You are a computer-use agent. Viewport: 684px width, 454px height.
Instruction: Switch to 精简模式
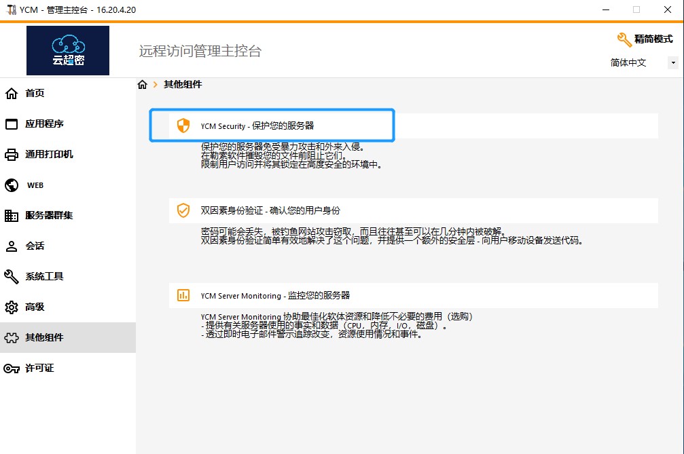(x=645, y=39)
